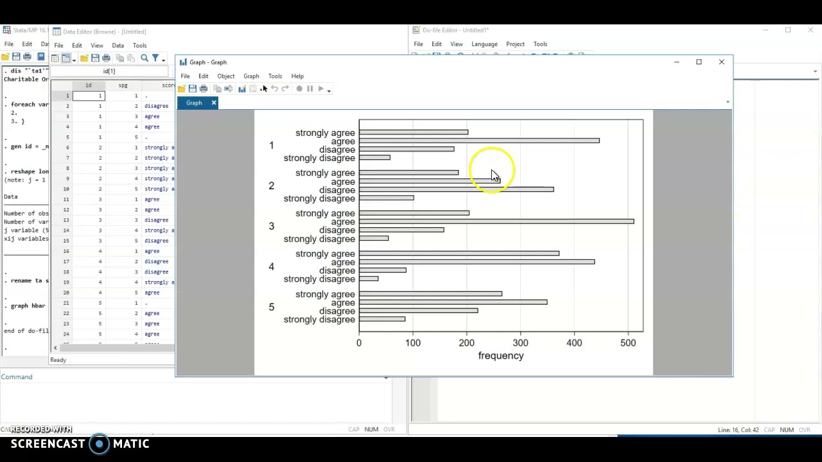Open File menu in Data Editor window
The width and height of the screenshot is (822, 462).
[x=58, y=46]
